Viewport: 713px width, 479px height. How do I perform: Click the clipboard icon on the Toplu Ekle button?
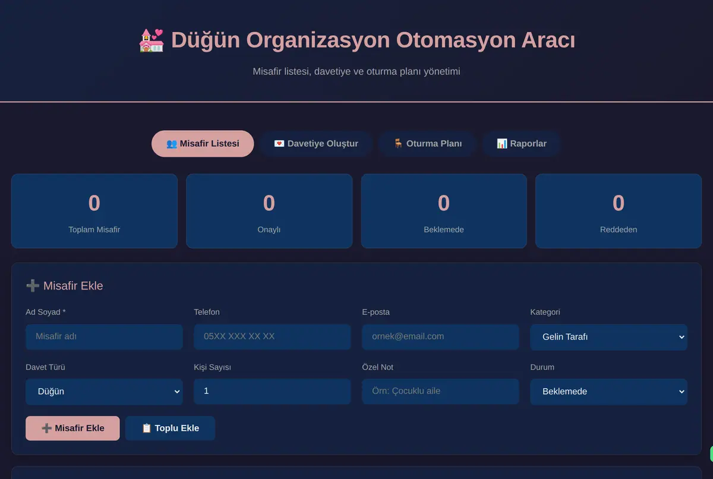coord(147,428)
